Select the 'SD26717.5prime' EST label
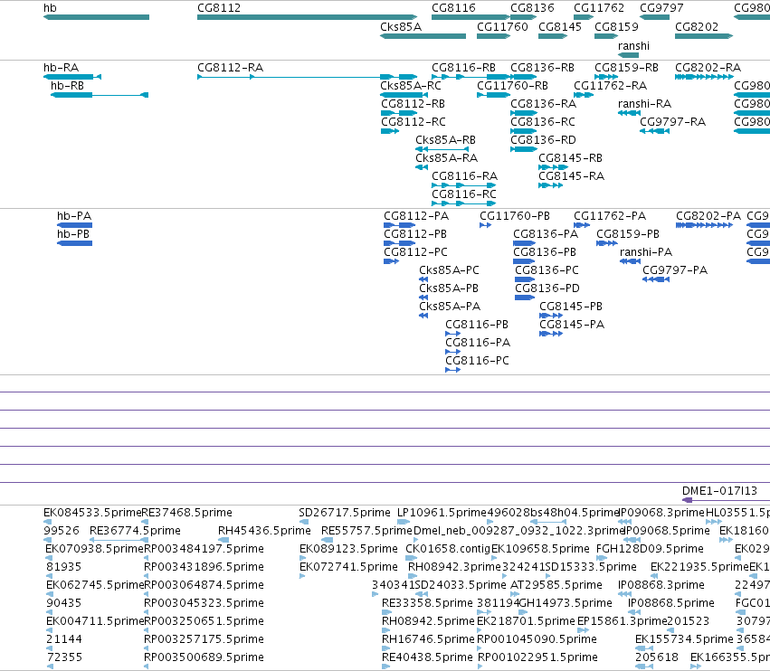This screenshot has width=770, height=671. [345, 513]
